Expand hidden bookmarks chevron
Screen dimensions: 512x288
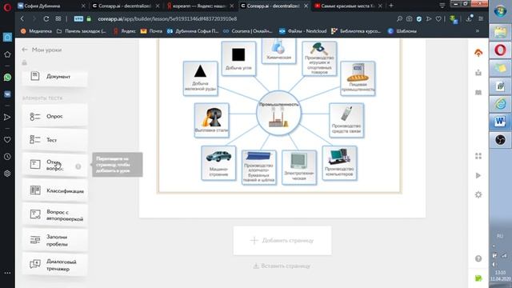pyautogui.click(x=478, y=31)
